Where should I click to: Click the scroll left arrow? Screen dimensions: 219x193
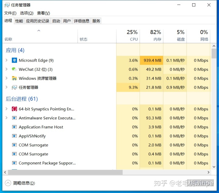(x=5, y=172)
